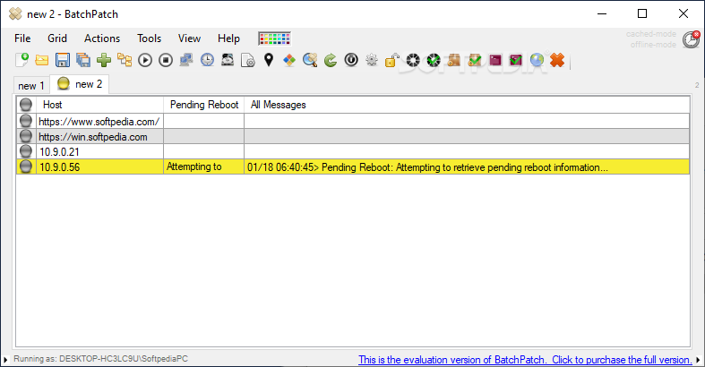705x367 pixels.
Task: Save the grid using the floppy disk icon
Action: tap(63, 60)
